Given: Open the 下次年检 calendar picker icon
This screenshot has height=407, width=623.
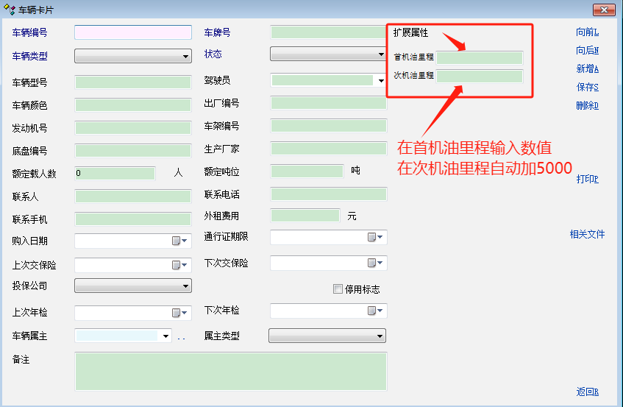Looking at the screenshot, I should [373, 311].
